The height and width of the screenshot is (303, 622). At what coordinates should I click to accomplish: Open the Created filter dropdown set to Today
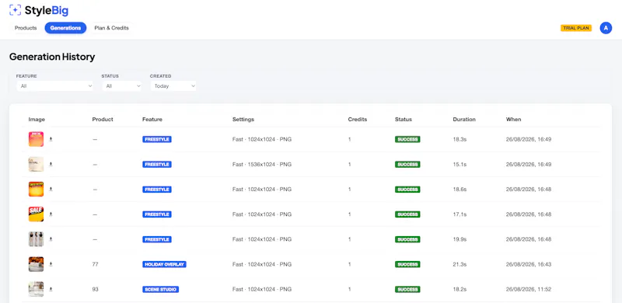point(173,85)
